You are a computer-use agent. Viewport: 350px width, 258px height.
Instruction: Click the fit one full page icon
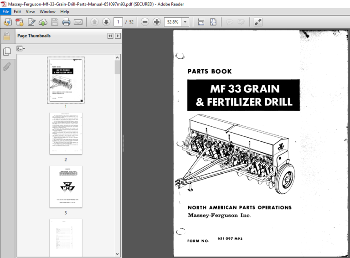(213, 22)
